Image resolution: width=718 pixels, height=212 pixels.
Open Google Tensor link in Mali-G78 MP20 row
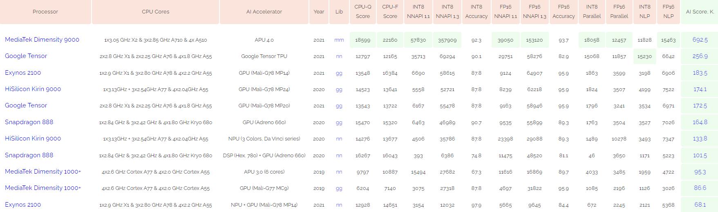(26, 105)
